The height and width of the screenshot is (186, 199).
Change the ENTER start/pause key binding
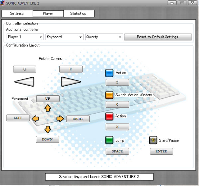162,151
